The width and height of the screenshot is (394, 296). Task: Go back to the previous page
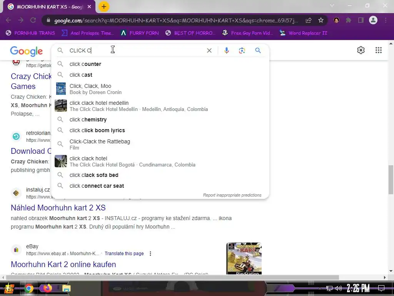[8, 20]
